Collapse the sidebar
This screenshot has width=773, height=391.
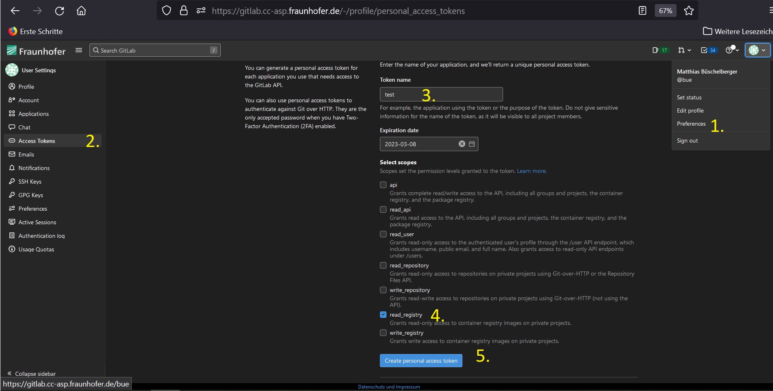point(32,374)
